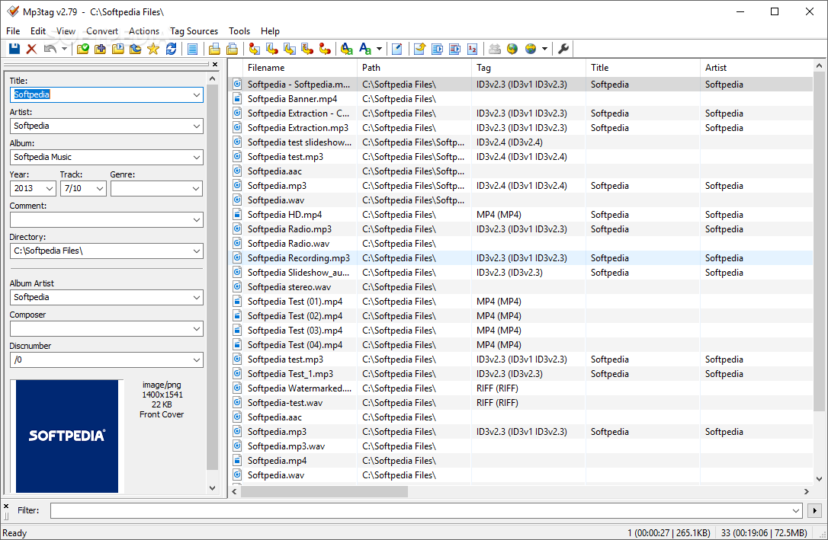
Task: Open the Tools menu
Action: 239,31
